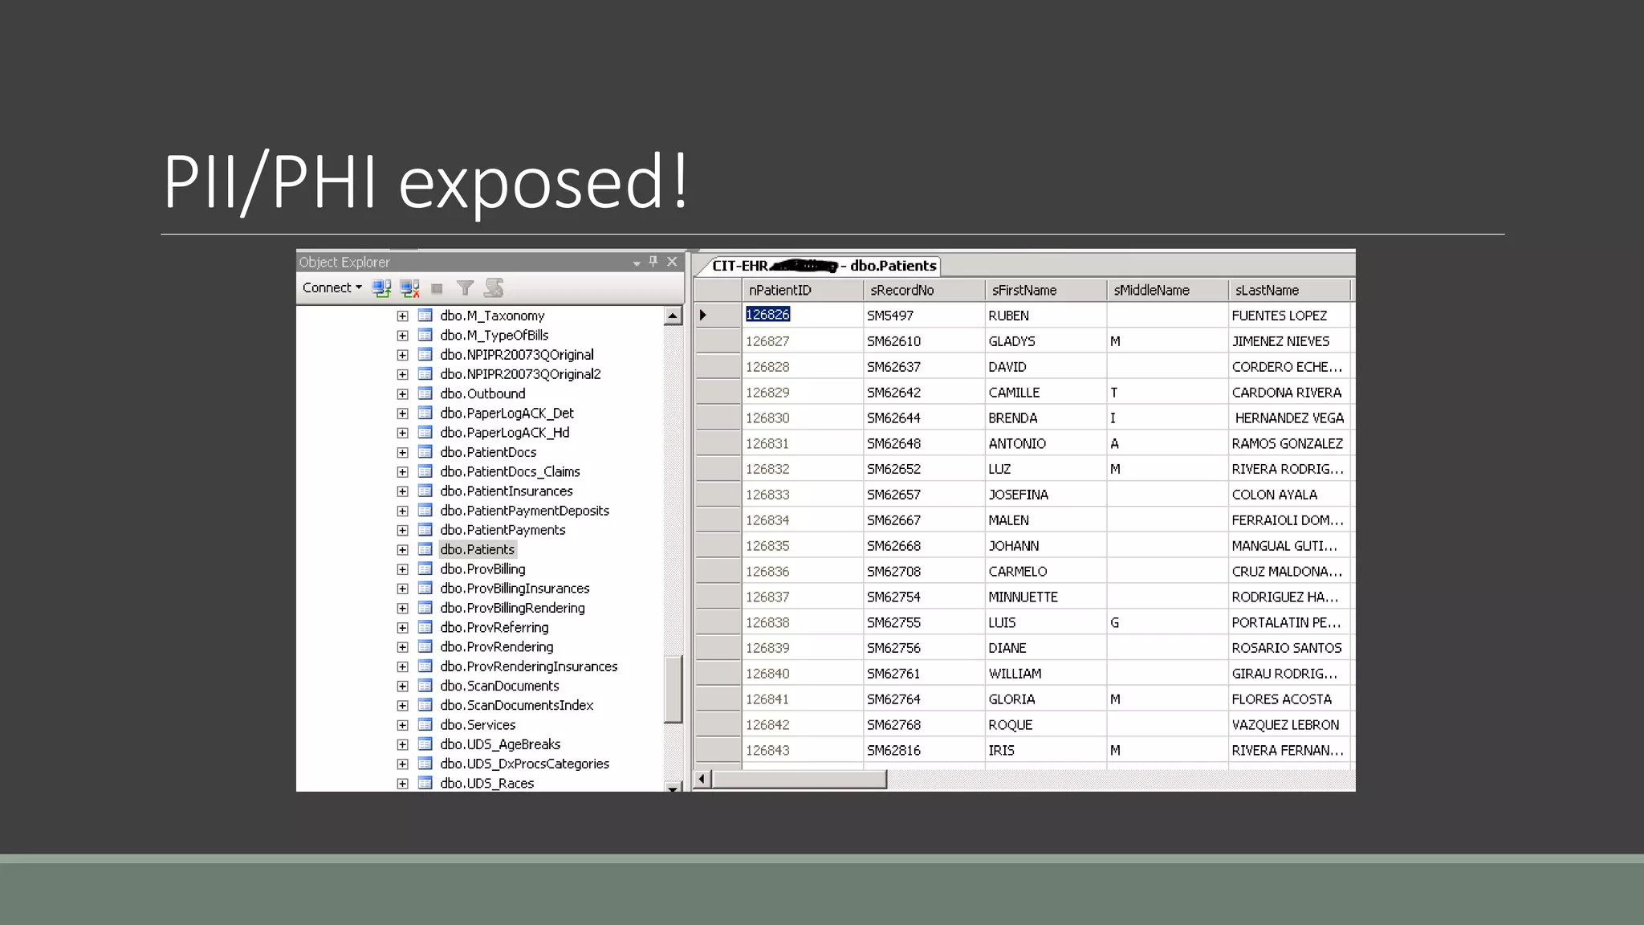Click the tree scroll up arrow
Image resolution: width=1644 pixels, height=925 pixels.
click(673, 316)
